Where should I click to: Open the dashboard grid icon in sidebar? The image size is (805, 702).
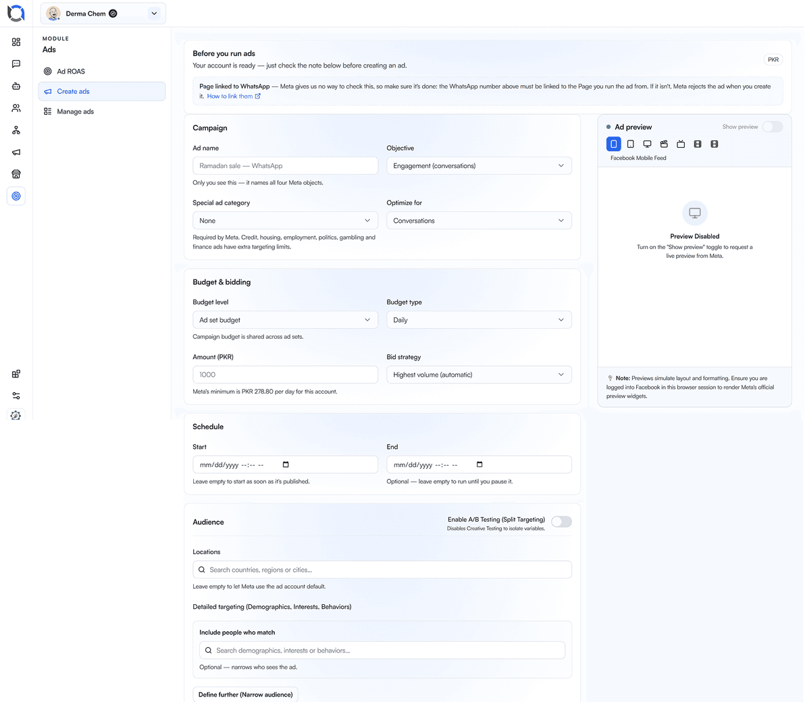(x=16, y=42)
